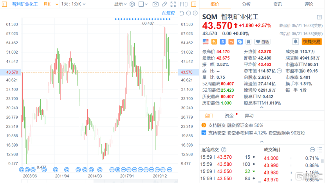Click the 智利矿业化工 stock name in toolbar
Viewport: 325px width, 183px height.
25,4
